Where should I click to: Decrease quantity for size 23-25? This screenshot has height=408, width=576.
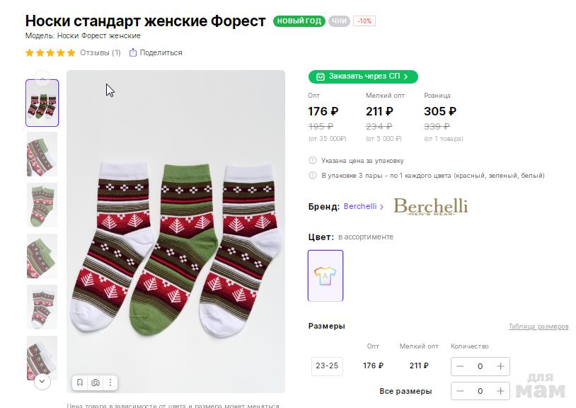tap(461, 366)
